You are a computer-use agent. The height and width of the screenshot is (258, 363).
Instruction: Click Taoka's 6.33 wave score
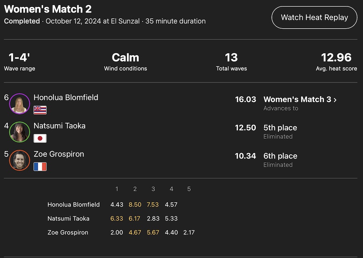click(117, 218)
